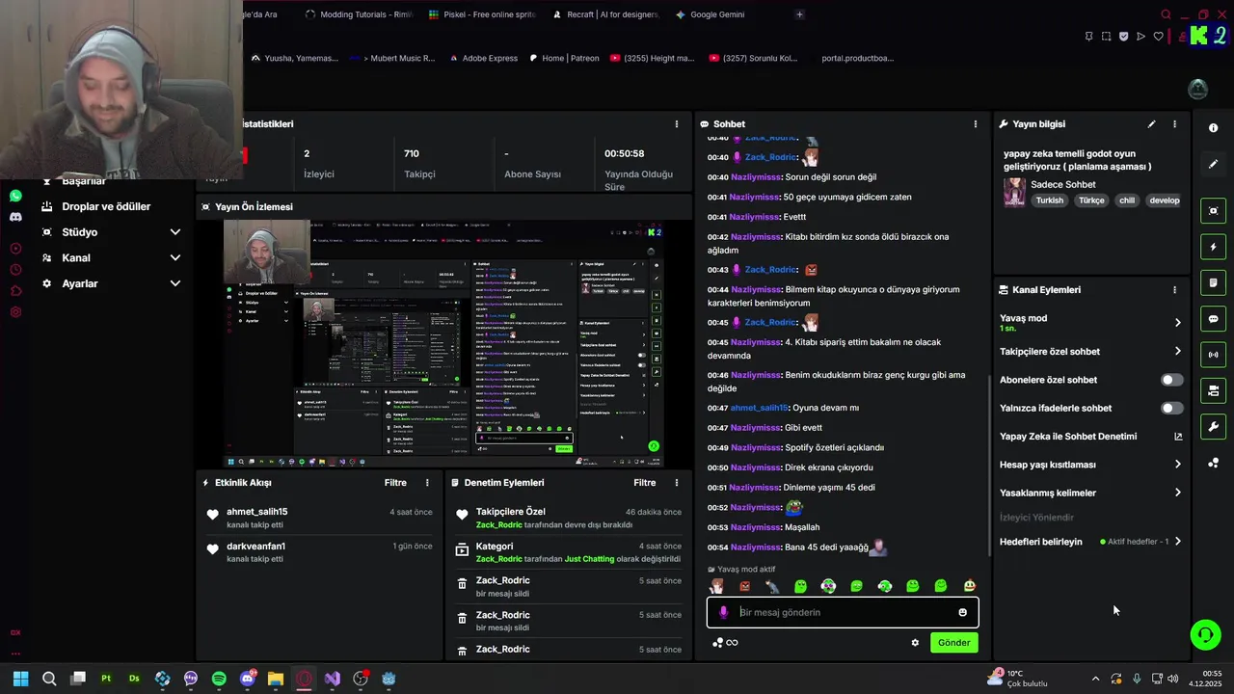Open File Explorer from the taskbar
Viewport: 1234px width, 694px height.
(x=276, y=679)
